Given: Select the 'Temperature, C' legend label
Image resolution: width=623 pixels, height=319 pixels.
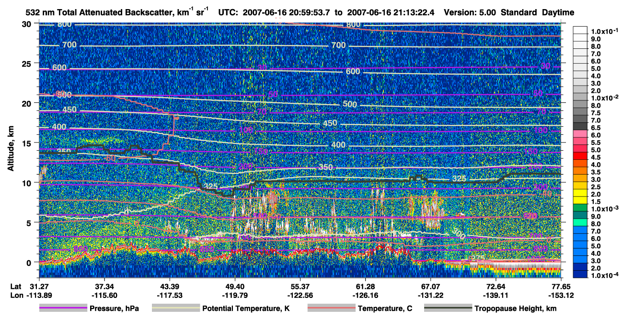Looking at the screenshot, I should 385,308.
